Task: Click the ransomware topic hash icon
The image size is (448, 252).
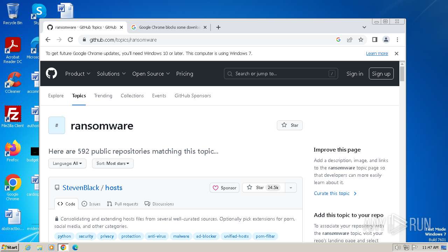Action: [x=57, y=125]
